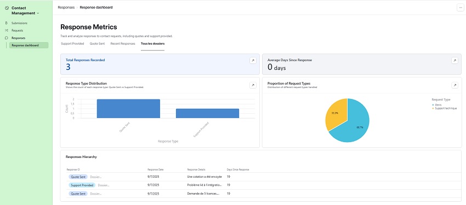Click the 'Demande de 5 licences' cell
Viewport: 466px width, 205px height.
[203, 194]
